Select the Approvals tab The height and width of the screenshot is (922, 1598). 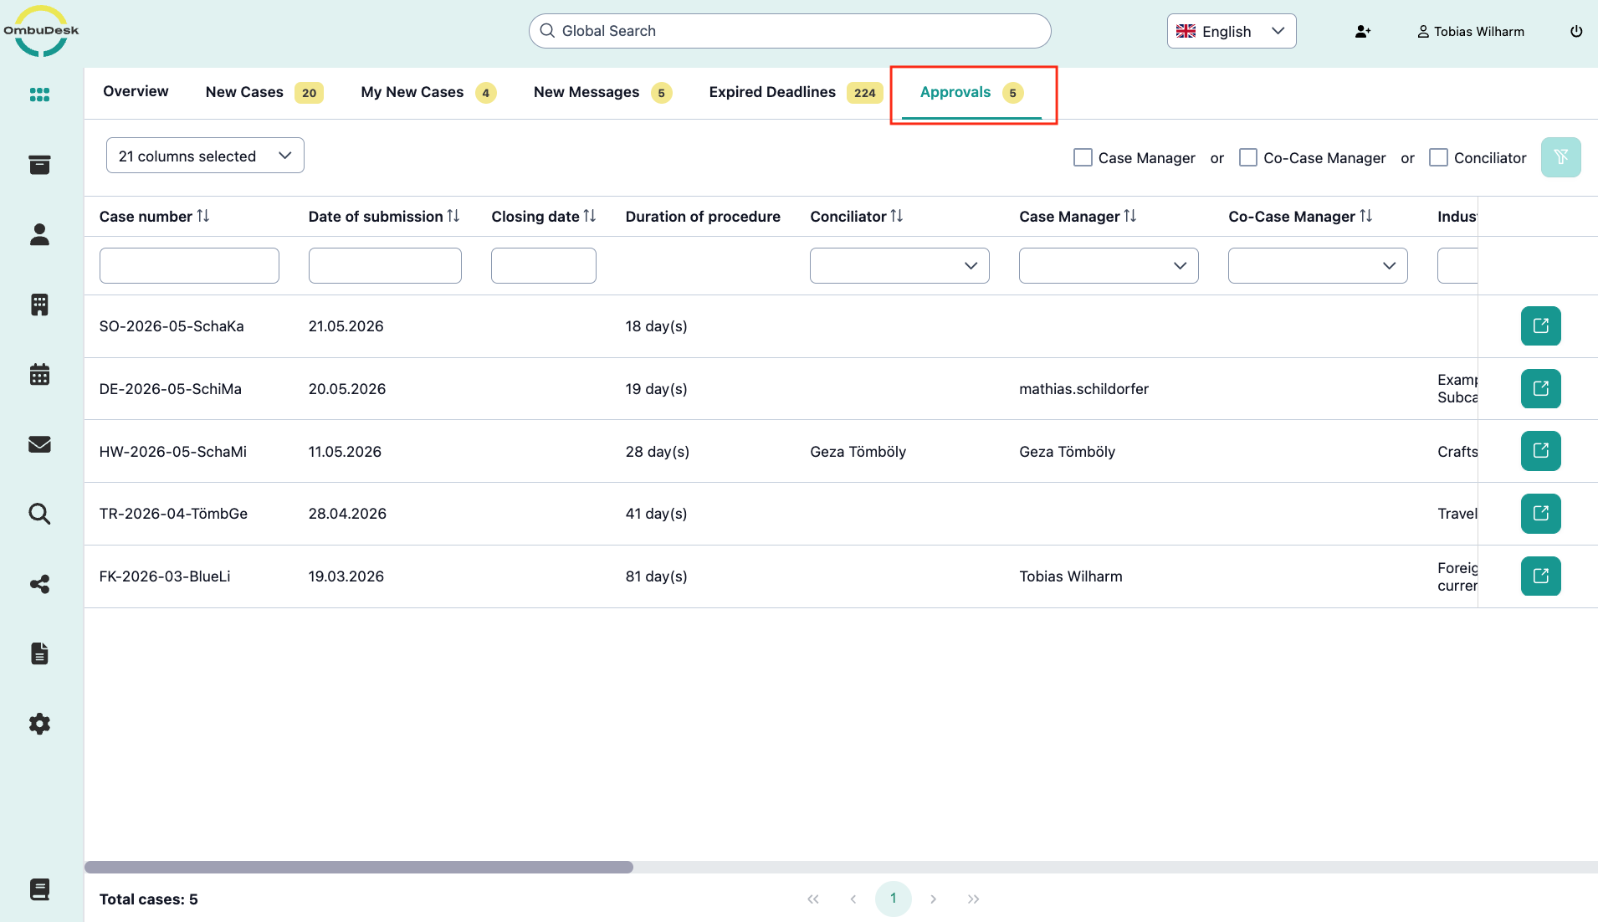(x=971, y=92)
